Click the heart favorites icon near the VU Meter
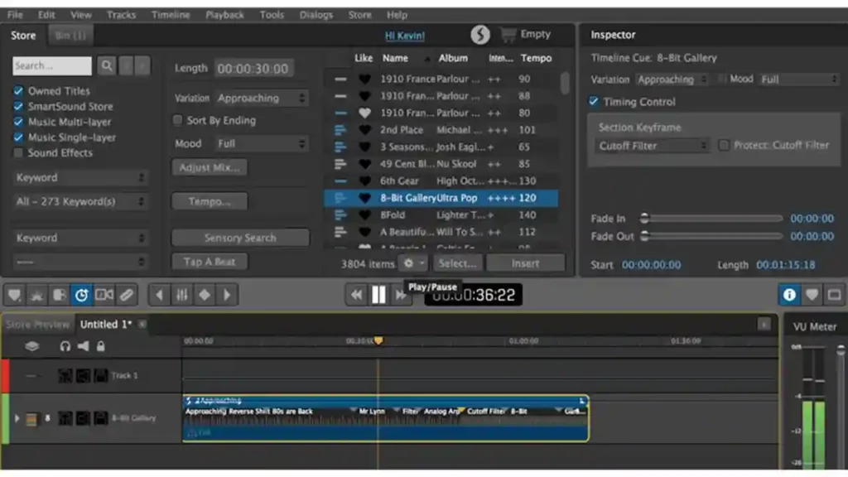The image size is (848, 477). click(x=812, y=295)
